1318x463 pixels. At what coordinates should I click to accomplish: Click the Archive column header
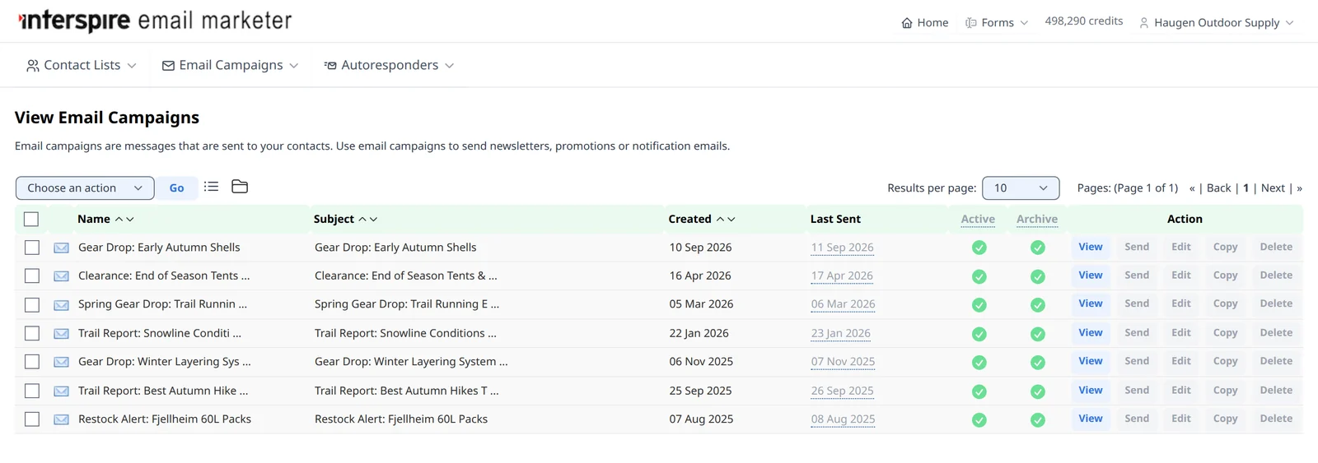(x=1037, y=219)
